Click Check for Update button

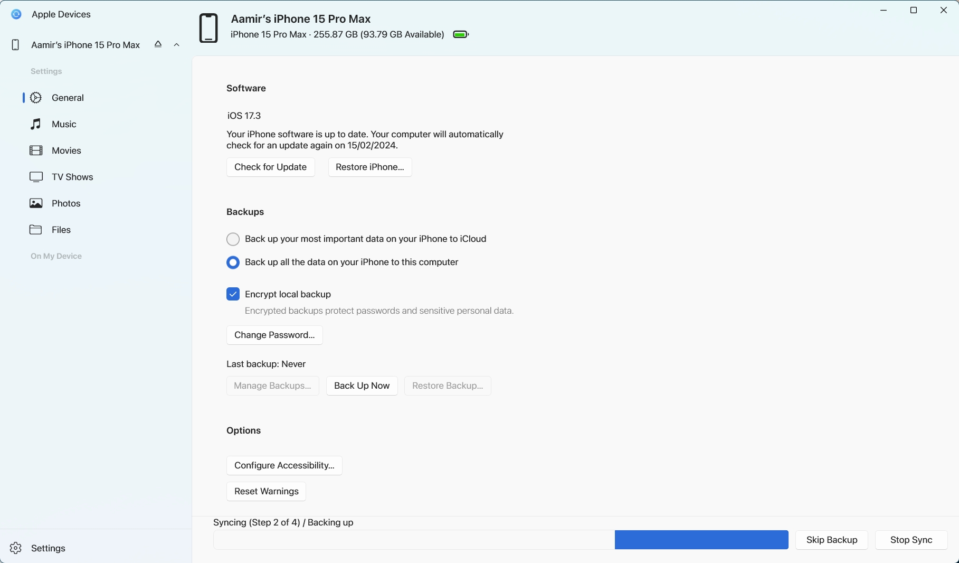271,167
